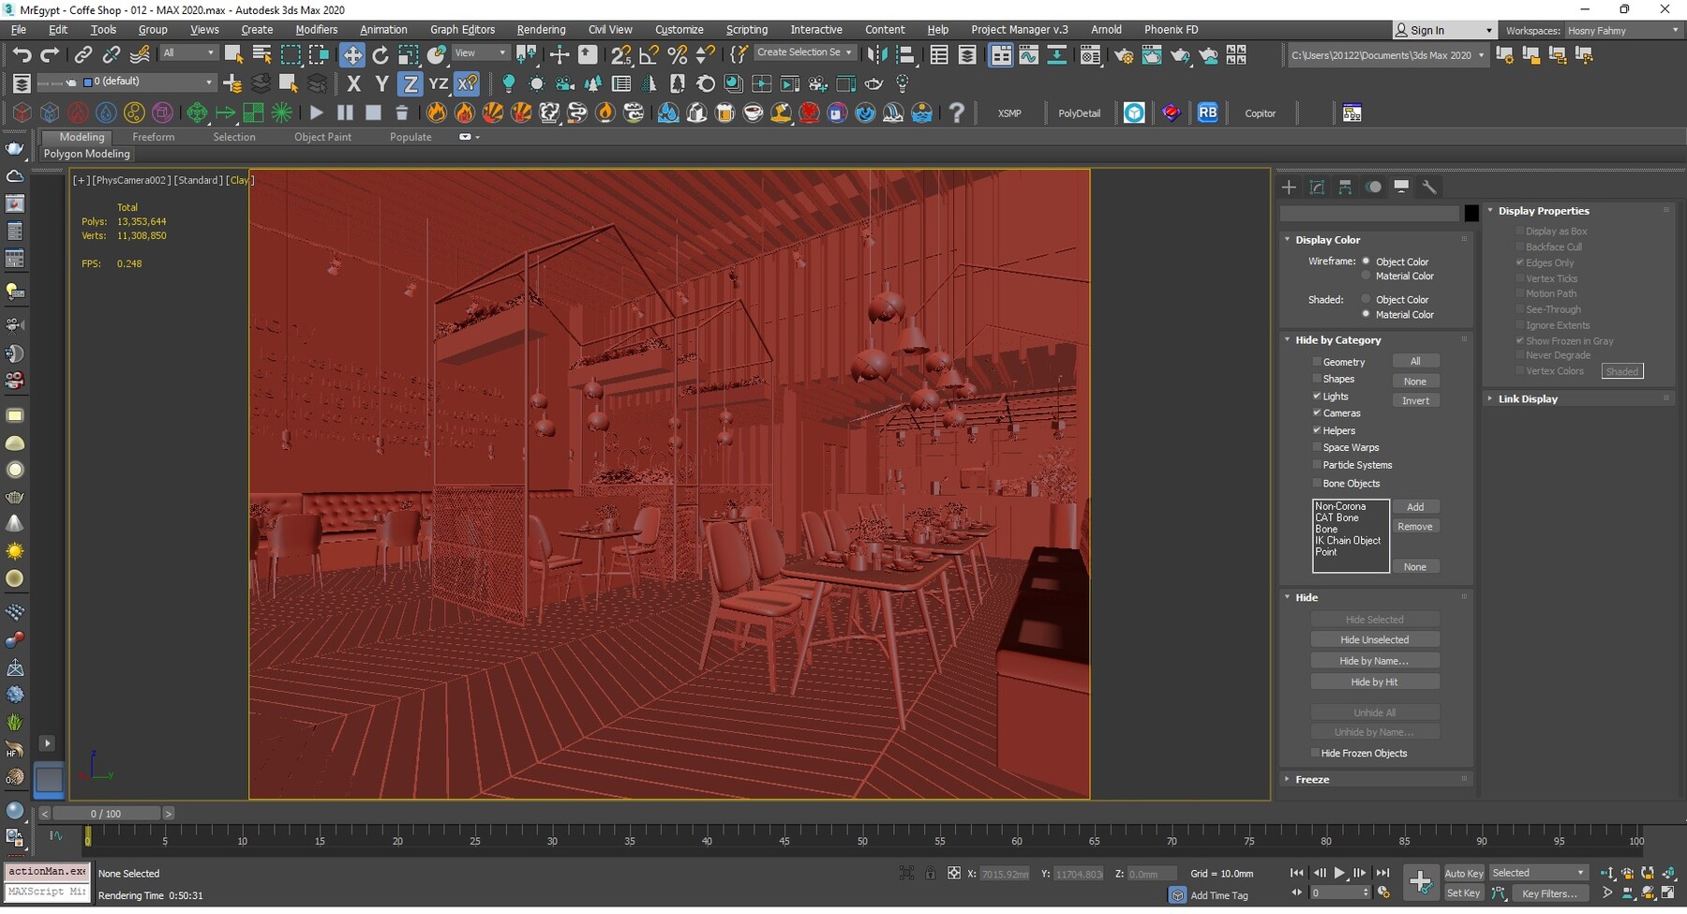Click the Undo icon
The width and height of the screenshot is (1687, 914).
(22, 53)
